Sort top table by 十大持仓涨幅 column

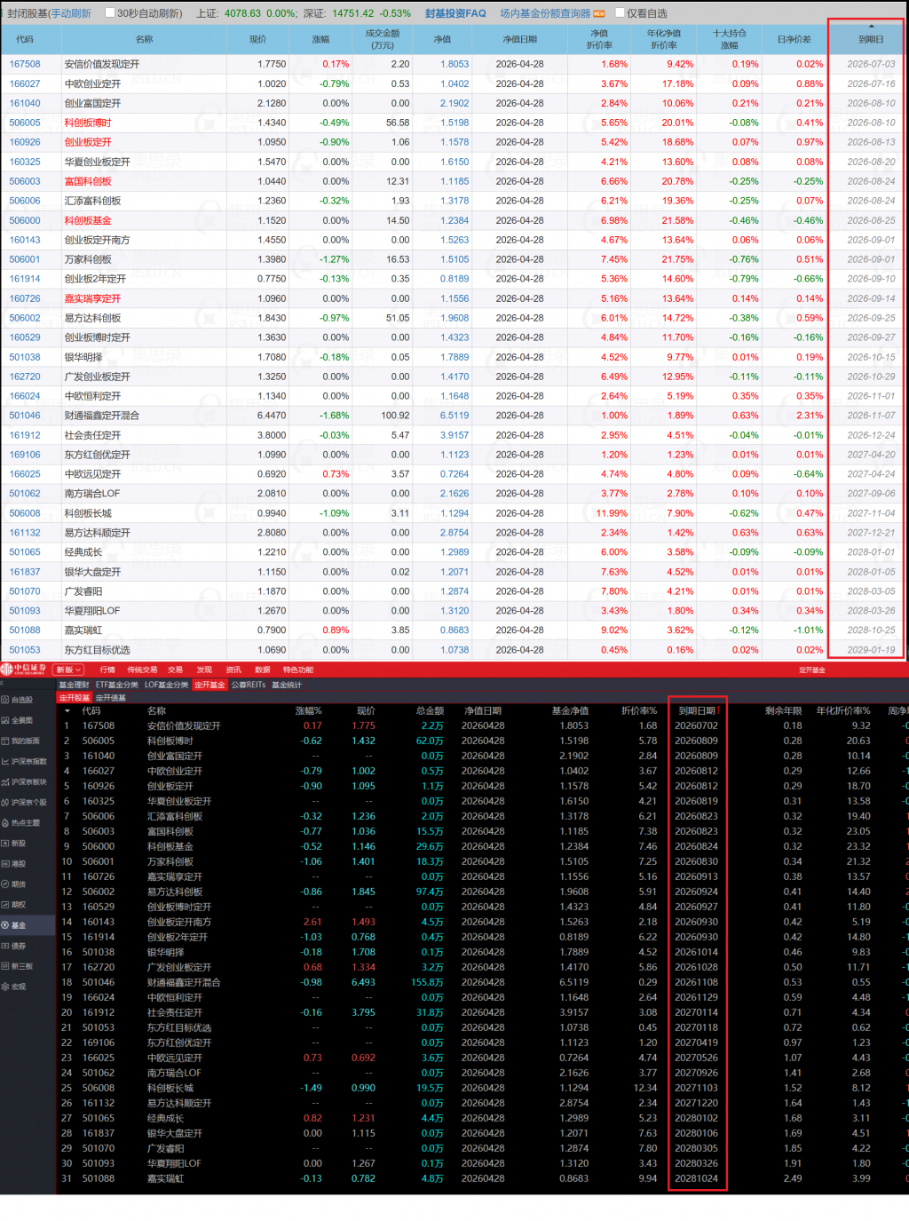click(730, 39)
